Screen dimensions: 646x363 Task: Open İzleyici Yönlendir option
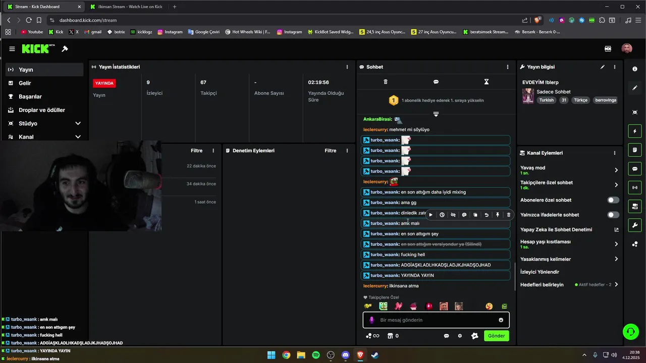(540, 272)
